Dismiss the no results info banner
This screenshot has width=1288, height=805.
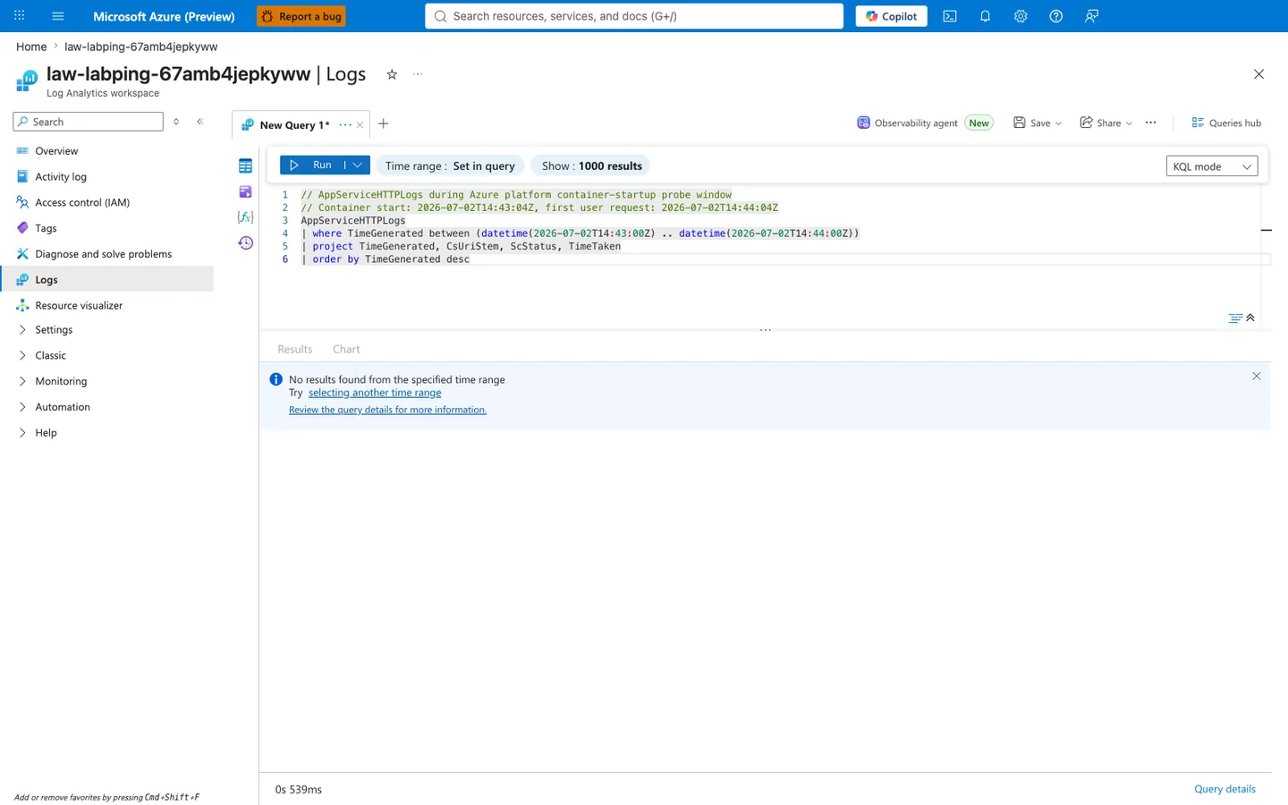click(1257, 377)
